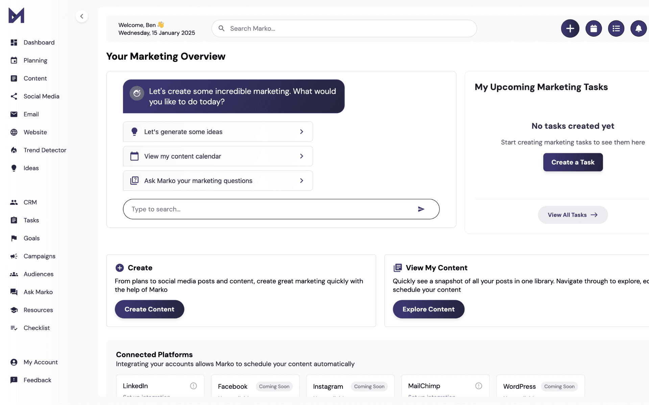
Task: Open the Dashboard menu item
Action: [x=39, y=42]
